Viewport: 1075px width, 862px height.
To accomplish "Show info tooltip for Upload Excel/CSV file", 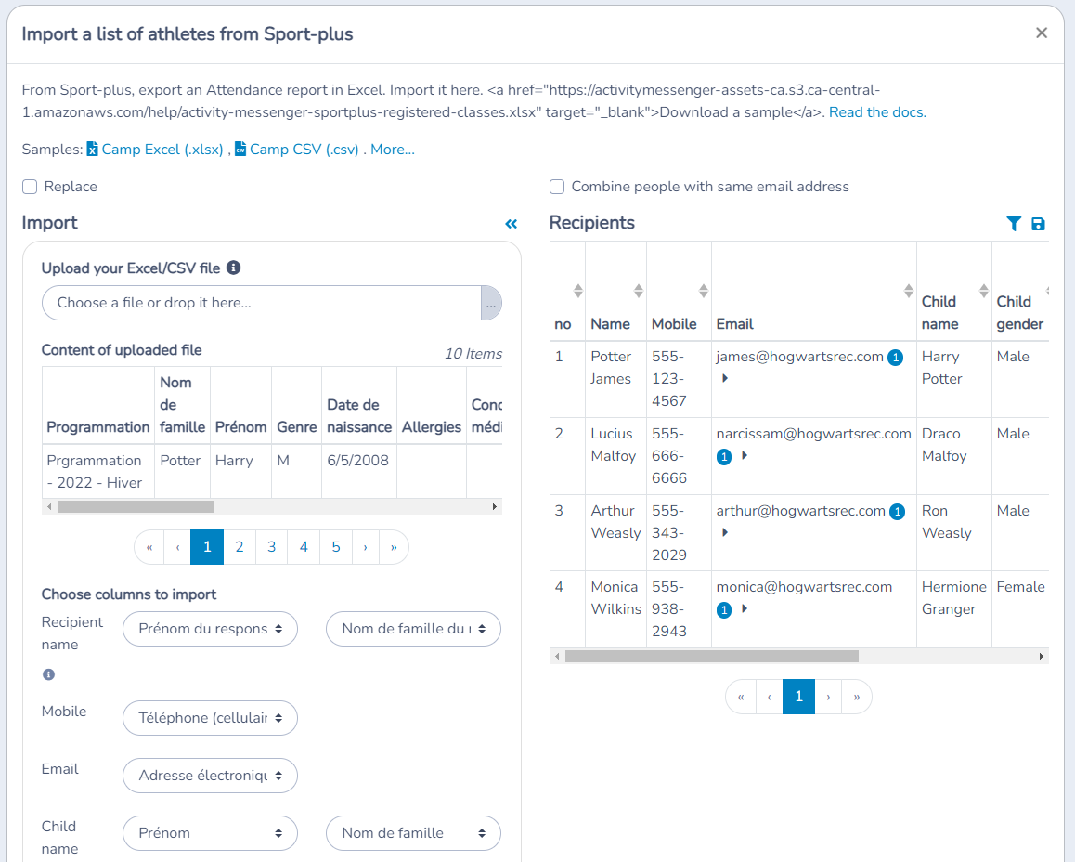I will 233,268.
